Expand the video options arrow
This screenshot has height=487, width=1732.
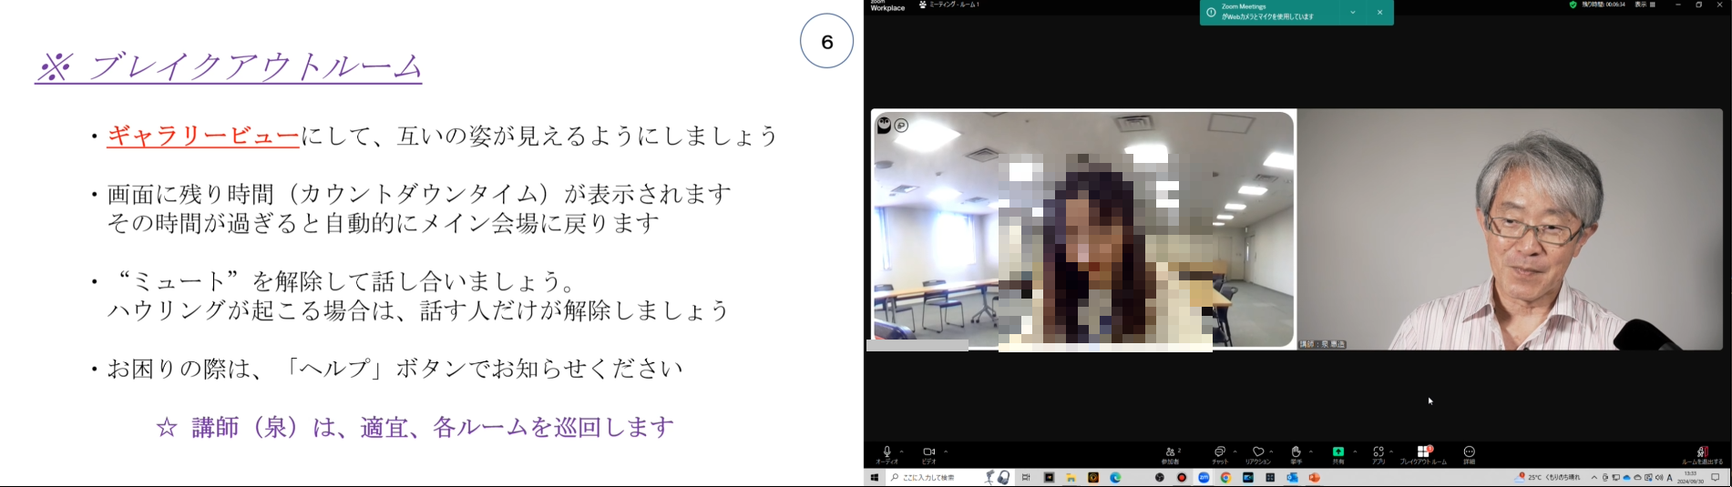(x=946, y=451)
